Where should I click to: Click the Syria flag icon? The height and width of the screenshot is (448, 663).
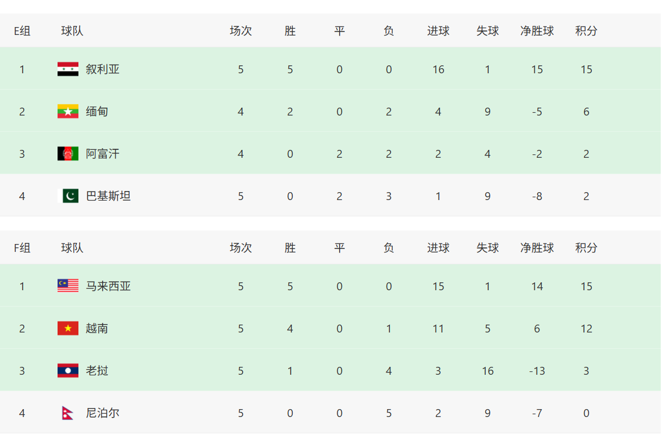(68, 69)
